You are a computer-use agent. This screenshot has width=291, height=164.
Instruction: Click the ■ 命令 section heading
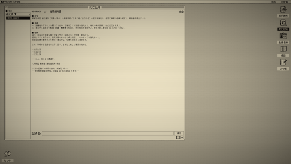35,16
